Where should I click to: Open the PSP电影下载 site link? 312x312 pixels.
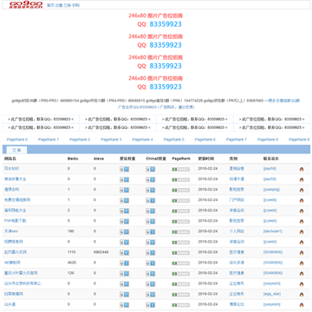[x=16, y=221]
